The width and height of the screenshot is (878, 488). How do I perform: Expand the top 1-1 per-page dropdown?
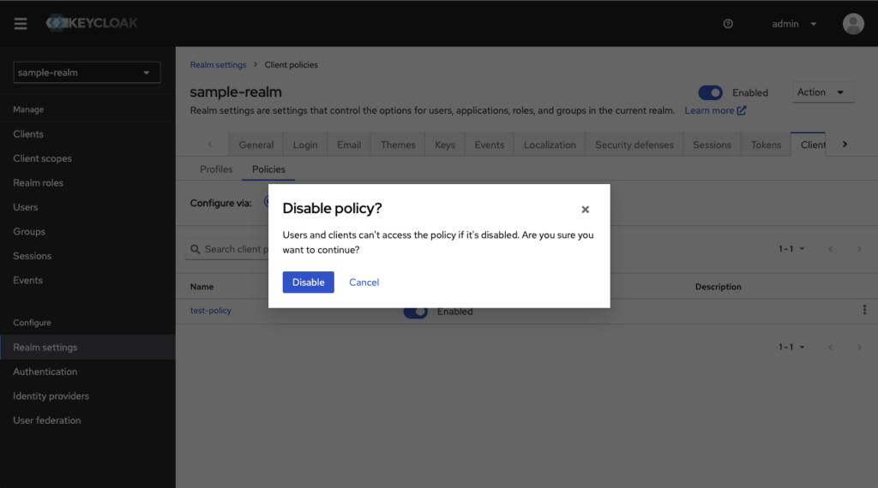click(x=791, y=249)
